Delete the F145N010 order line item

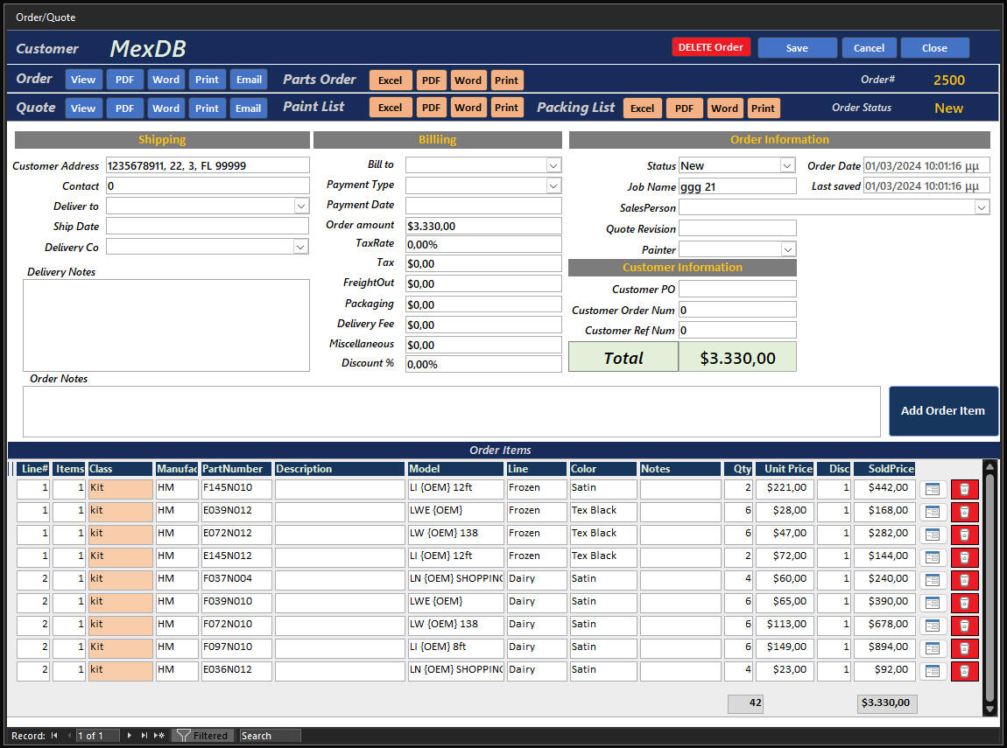964,488
